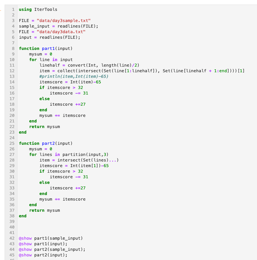
Task: Click the else keyword on line 17
Action: coord(45,99)
